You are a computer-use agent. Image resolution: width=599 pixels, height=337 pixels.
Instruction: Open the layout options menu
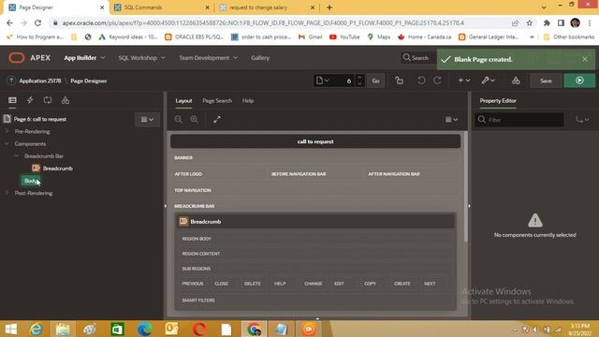pyautogui.click(x=451, y=119)
